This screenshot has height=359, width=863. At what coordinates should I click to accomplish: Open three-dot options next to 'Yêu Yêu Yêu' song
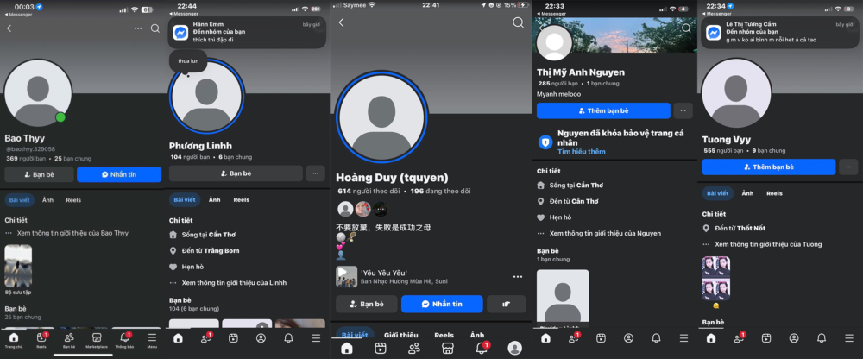click(518, 277)
